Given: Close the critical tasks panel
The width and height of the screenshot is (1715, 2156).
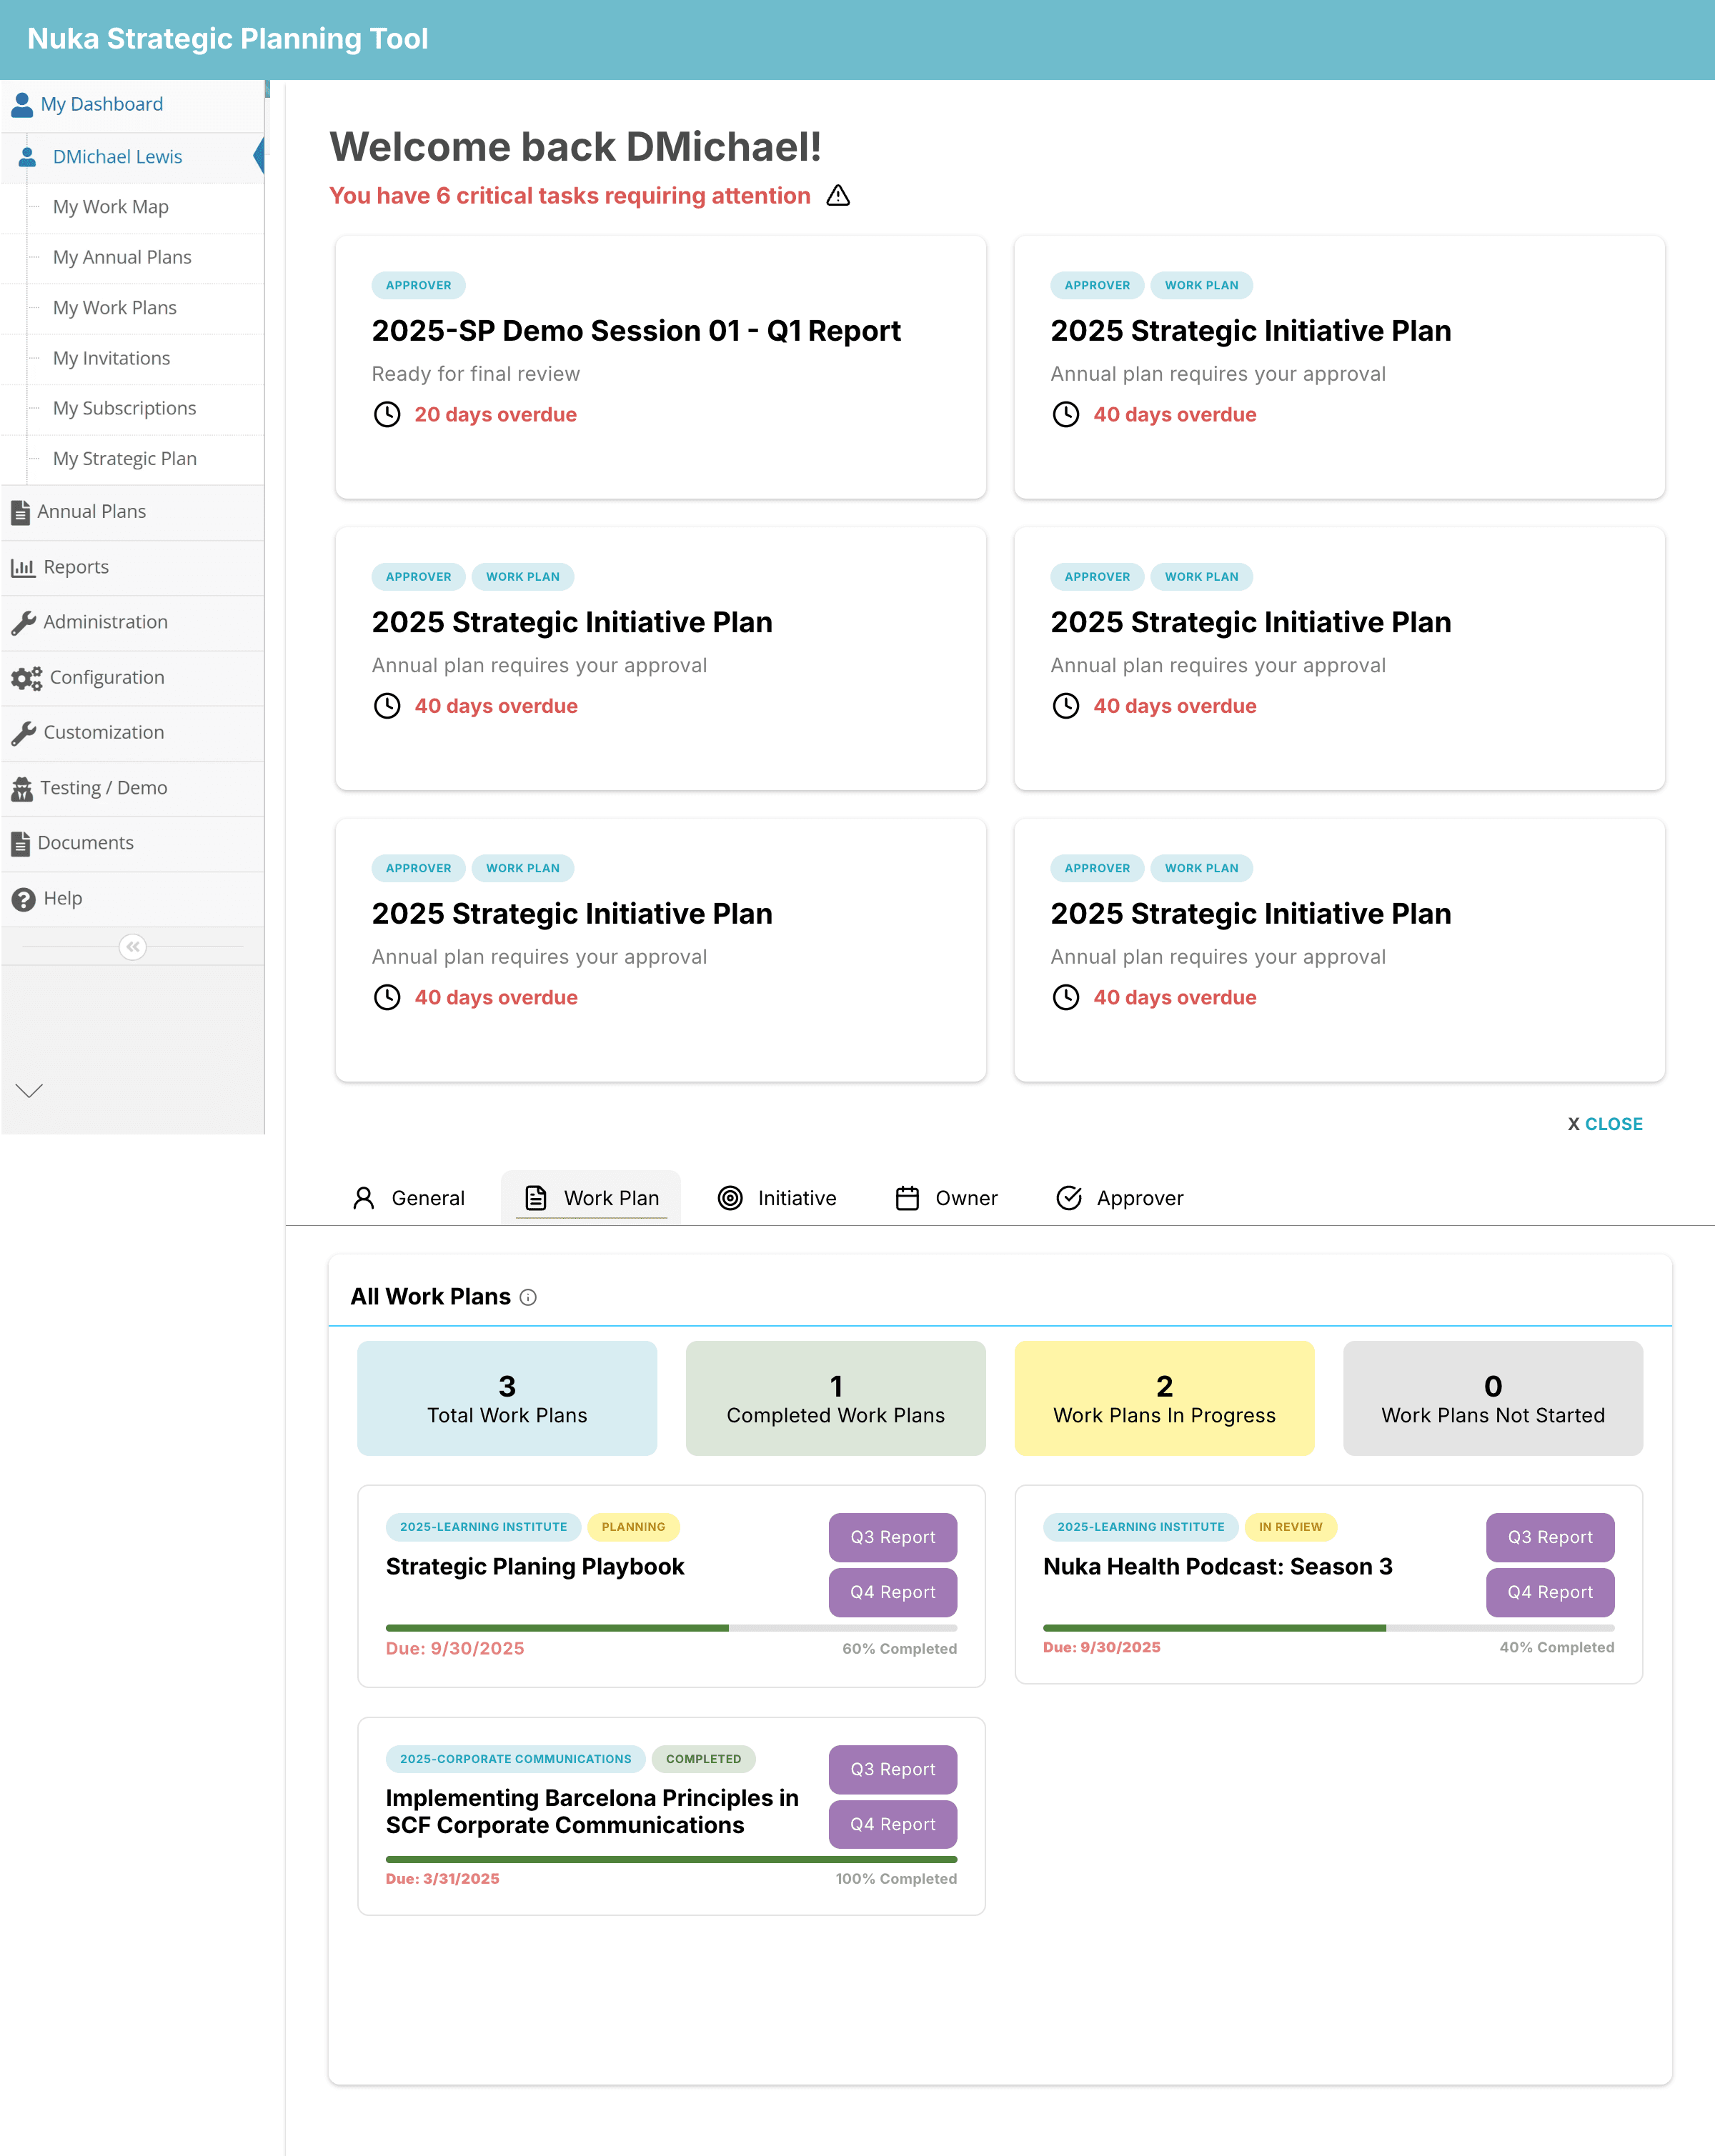Looking at the screenshot, I should tap(1605, 1124).
